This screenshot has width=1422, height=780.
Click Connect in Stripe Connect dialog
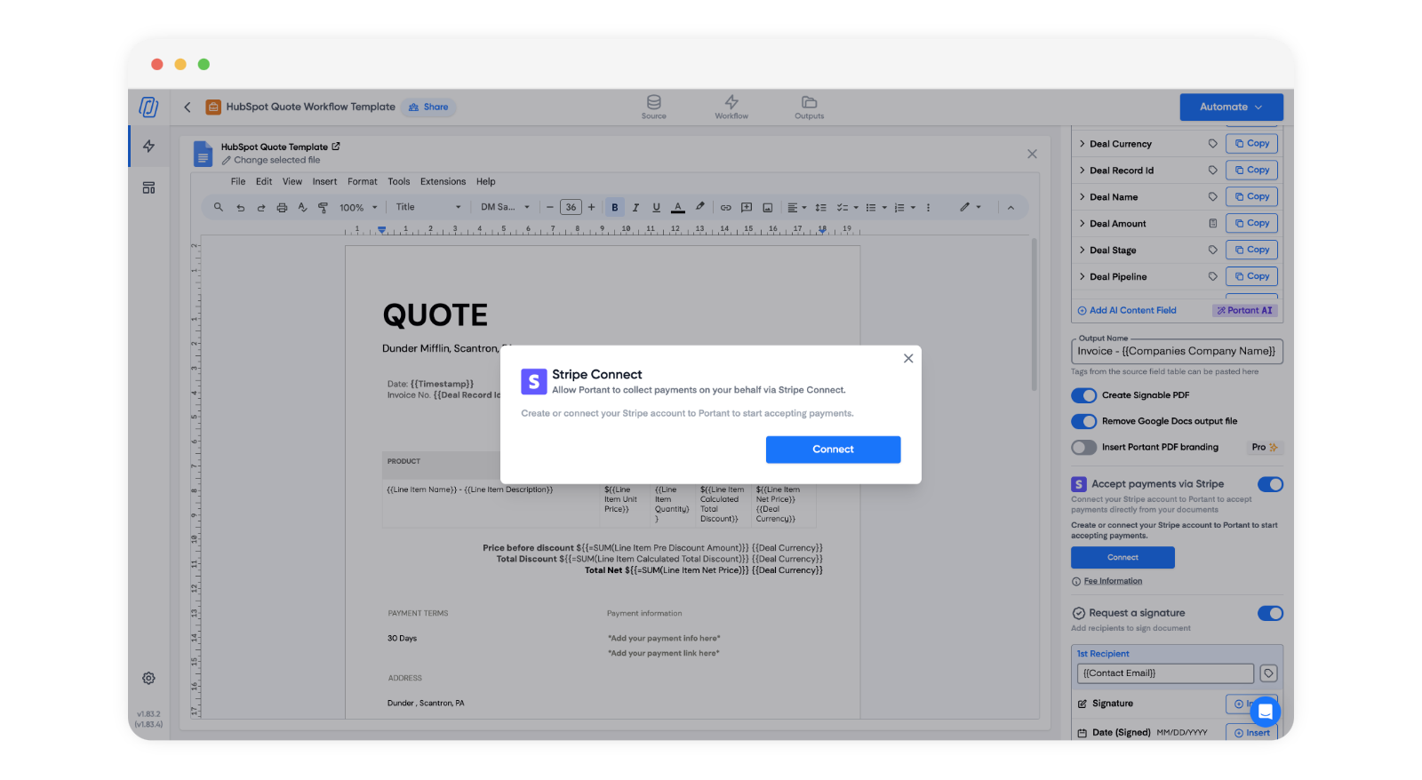[x=833, y=450]
